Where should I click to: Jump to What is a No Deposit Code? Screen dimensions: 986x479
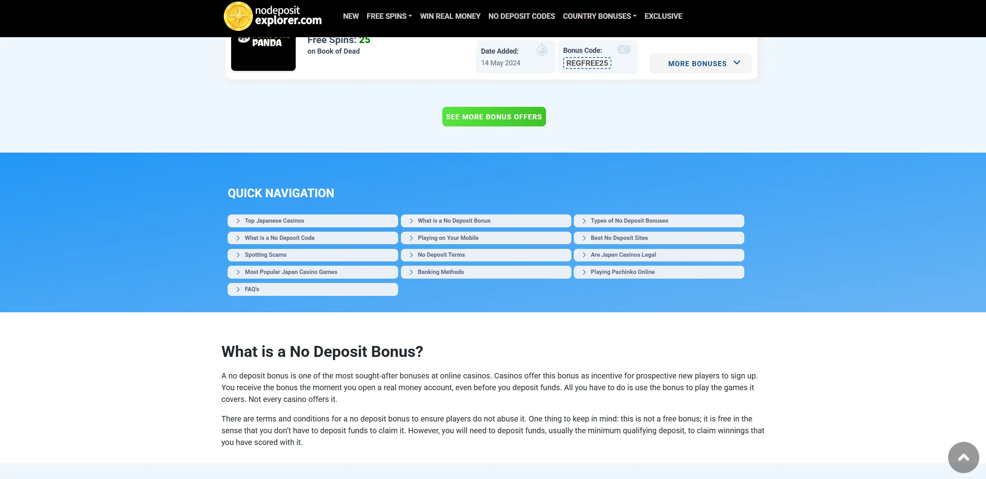[313, 238]
